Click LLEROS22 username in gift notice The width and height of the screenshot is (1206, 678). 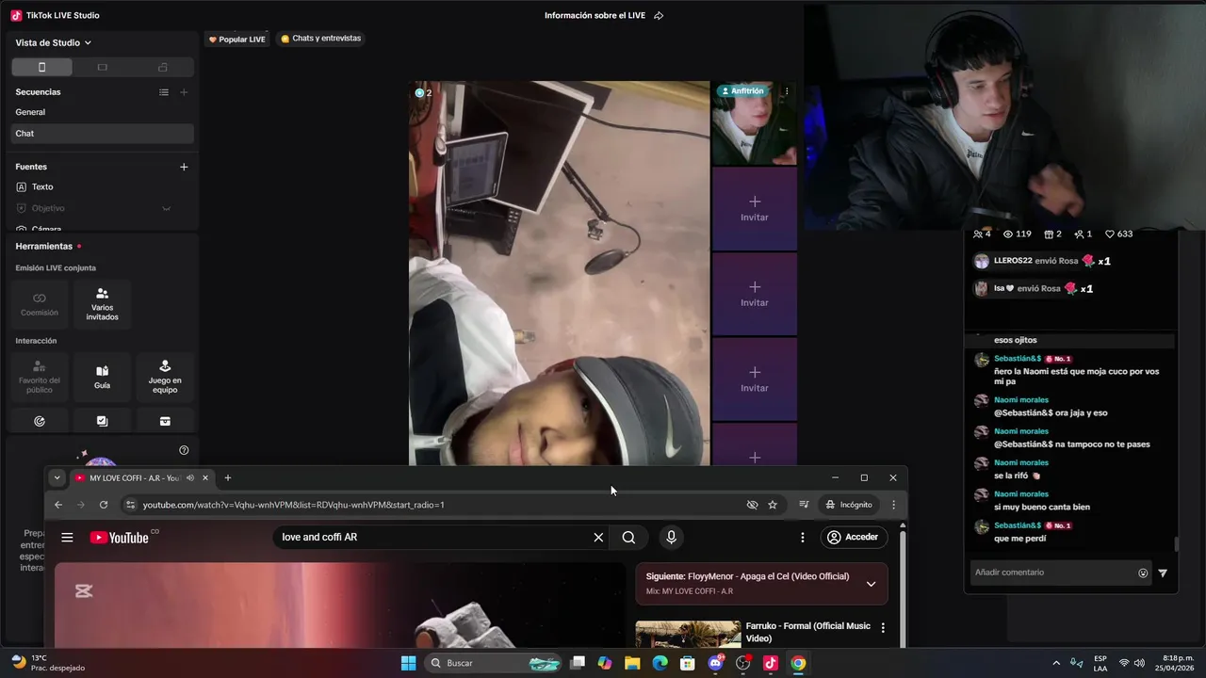pyautogui.click(x=1013, y=261)
